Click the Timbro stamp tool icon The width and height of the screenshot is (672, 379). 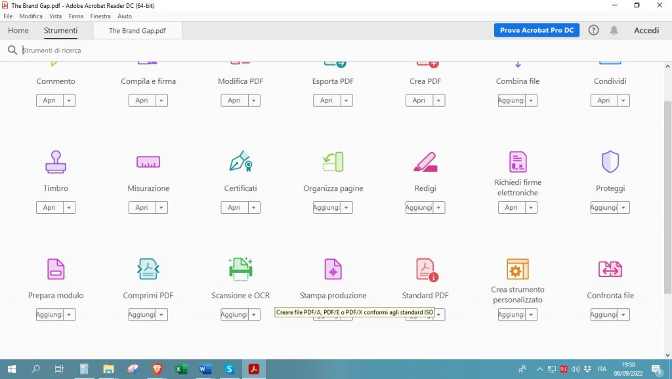pyautogui.click(x=56, y=161)
